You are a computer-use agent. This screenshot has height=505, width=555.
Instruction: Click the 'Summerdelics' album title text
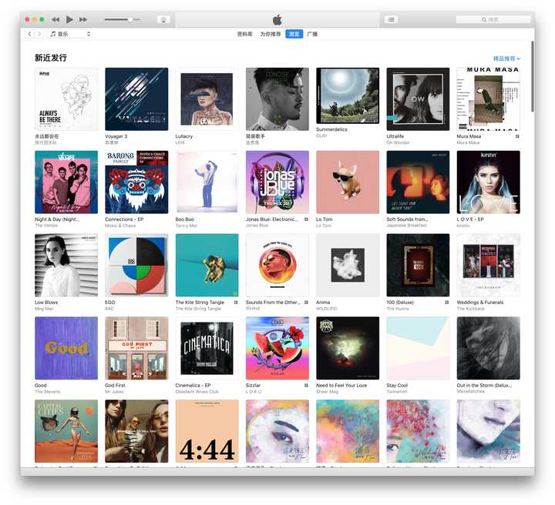(x=331, y=129)
